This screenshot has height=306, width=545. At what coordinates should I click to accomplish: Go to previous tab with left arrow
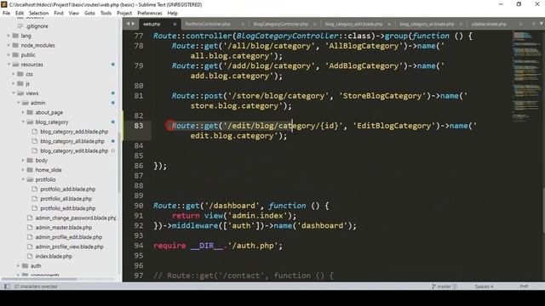128,24
